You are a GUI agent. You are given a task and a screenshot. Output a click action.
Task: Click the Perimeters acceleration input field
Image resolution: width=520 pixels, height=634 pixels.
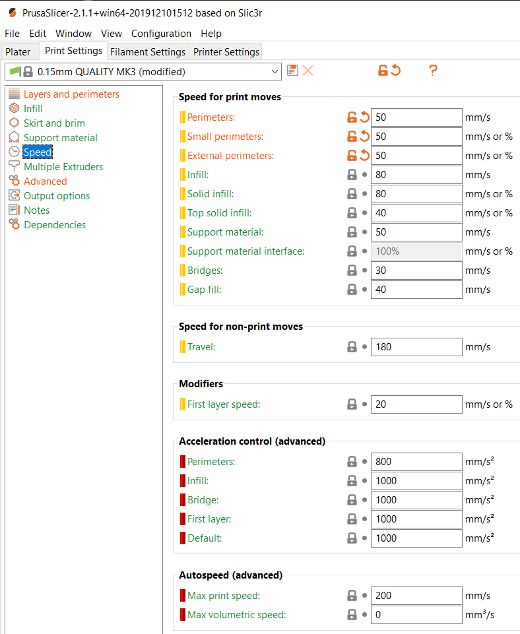click(416, 462)
